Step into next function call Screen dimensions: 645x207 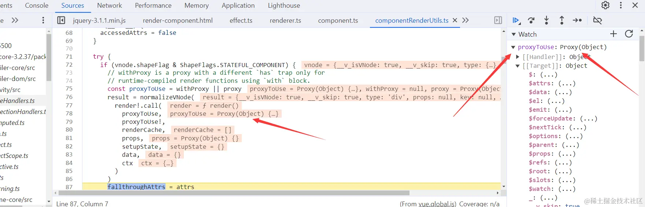pyautogui.click(x=546, y=21)
